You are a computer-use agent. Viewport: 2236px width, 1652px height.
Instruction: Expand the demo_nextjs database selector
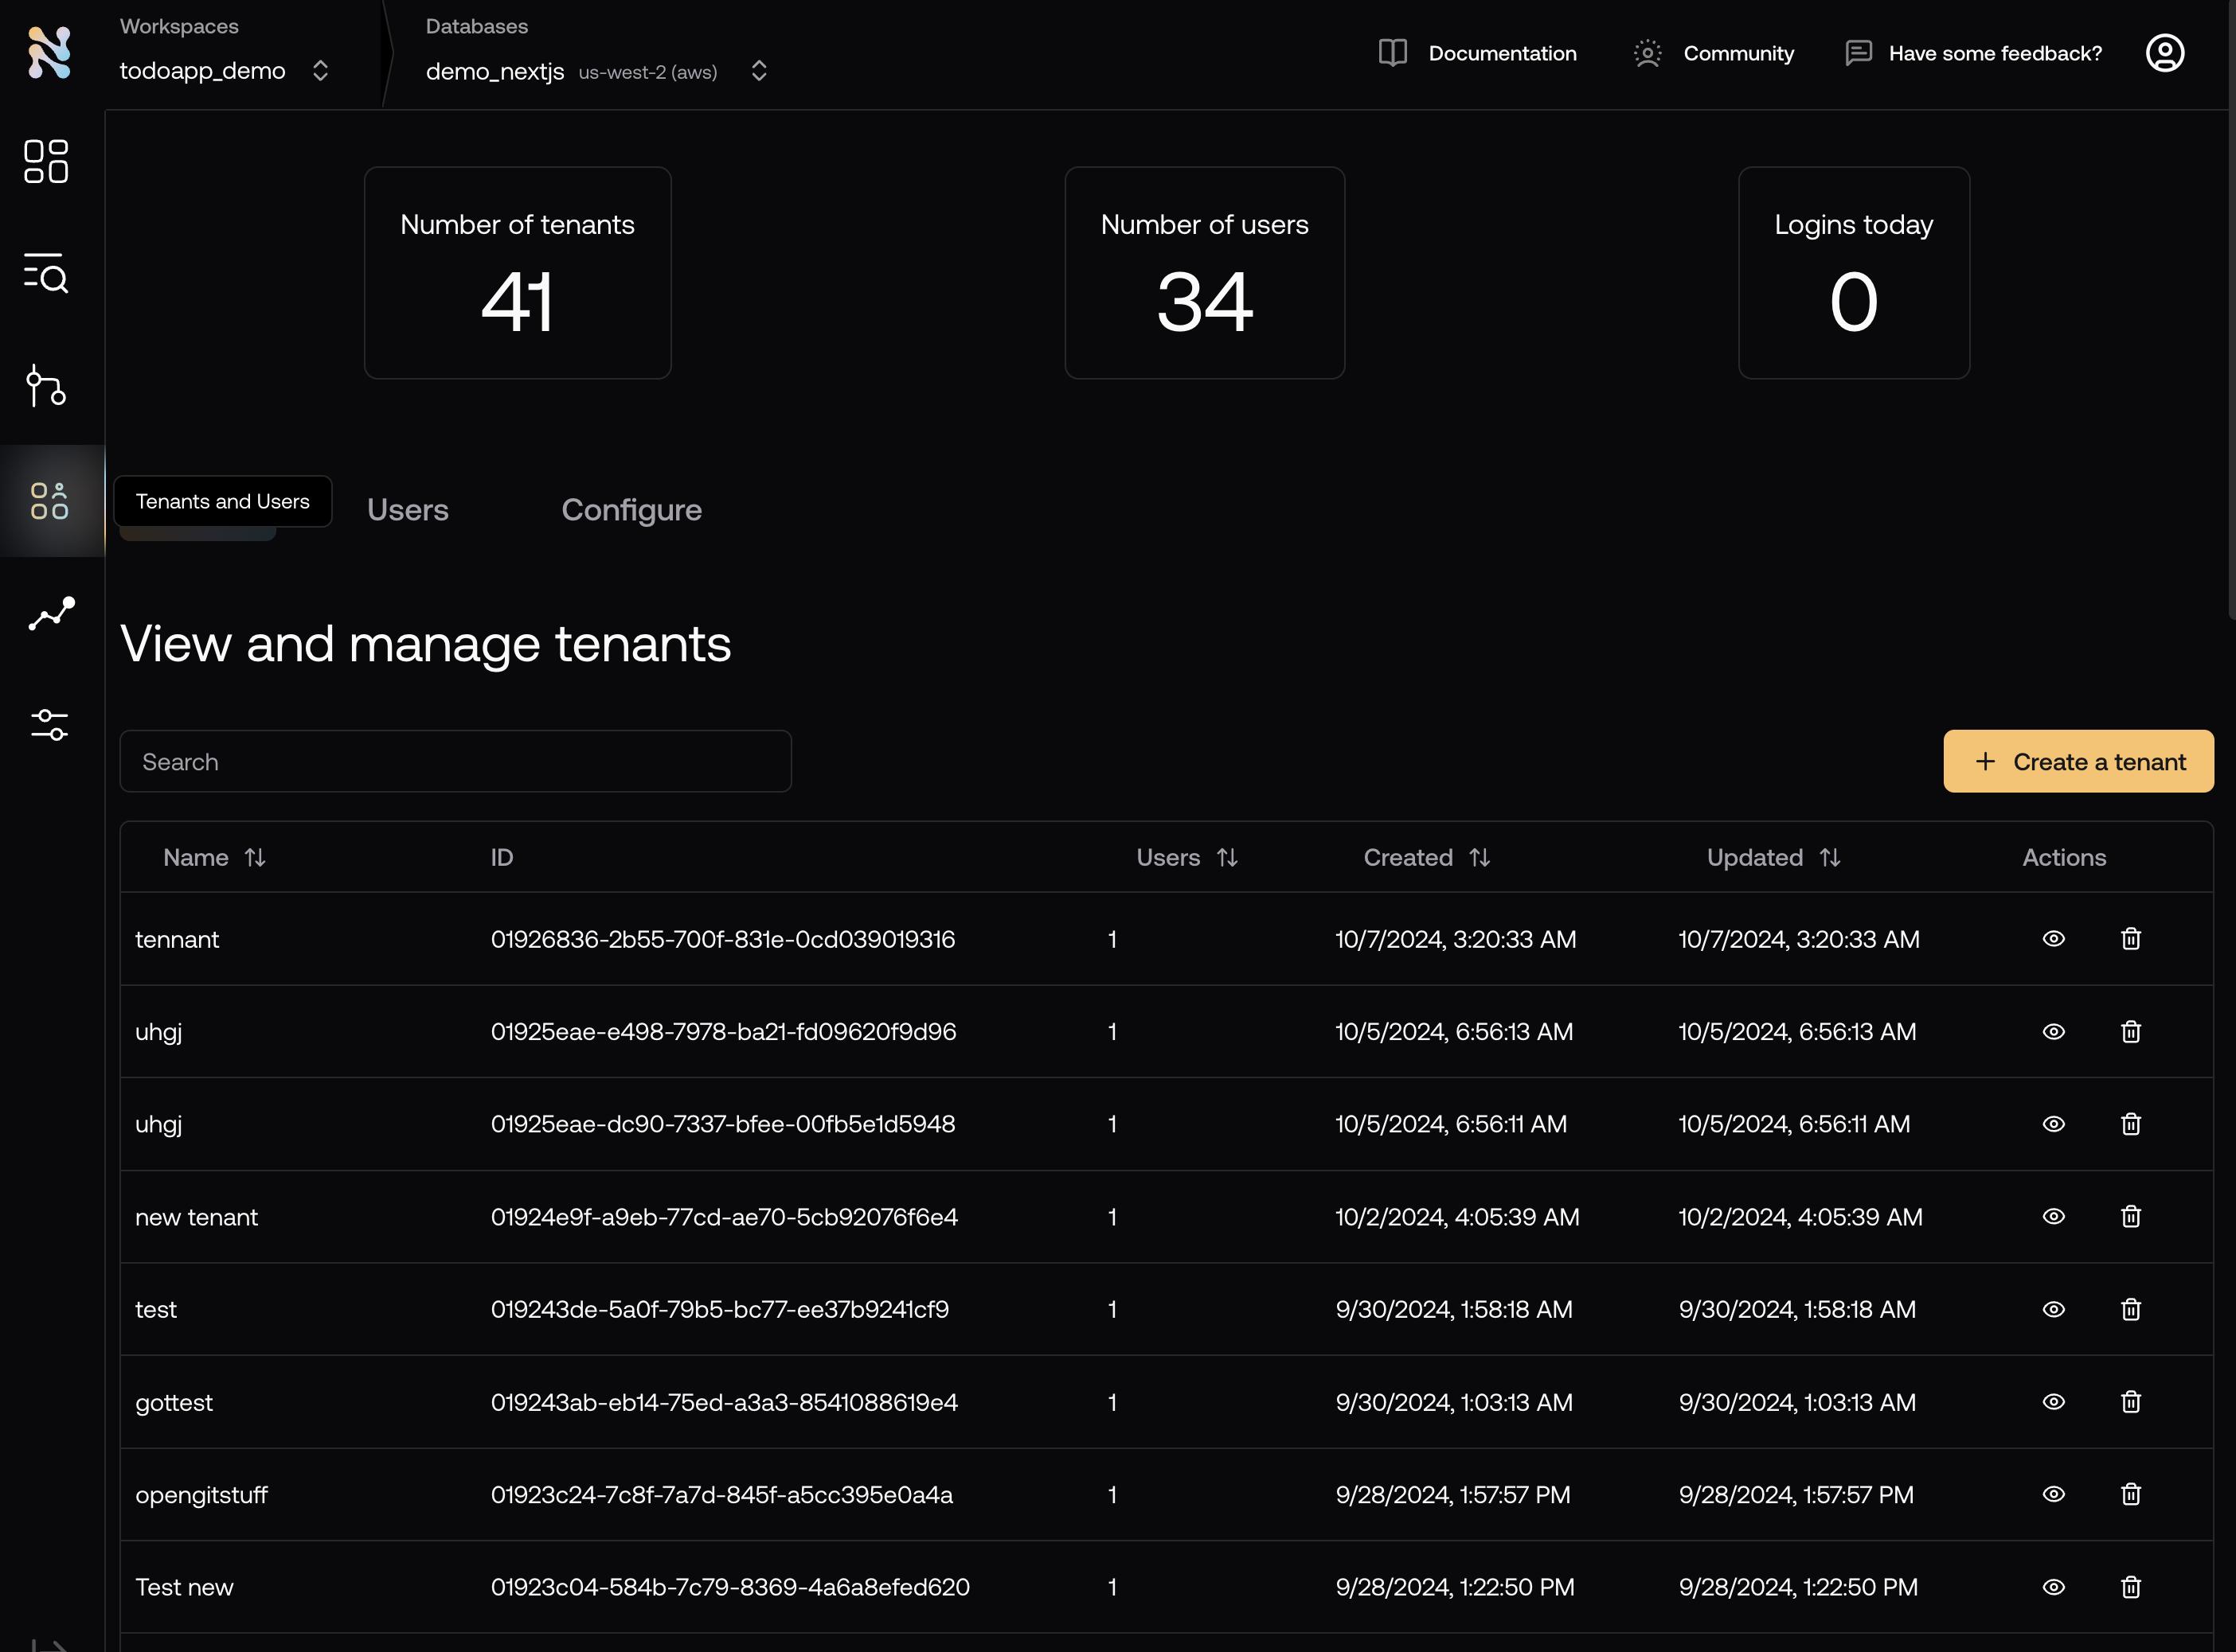[758, 71]
